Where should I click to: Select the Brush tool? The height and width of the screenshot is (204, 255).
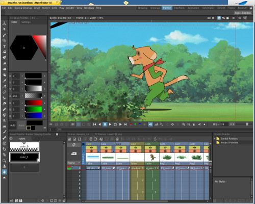tap(5, 35)
